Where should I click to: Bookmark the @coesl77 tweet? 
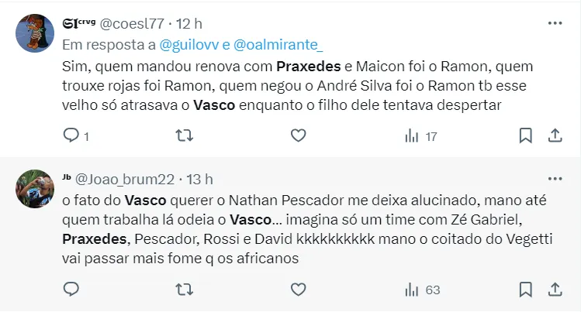click(525, 135)
